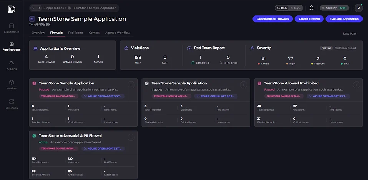368x180 pixels.
Task: Click the Adversarial & PII Firewall icon
Action: point(34,136)
